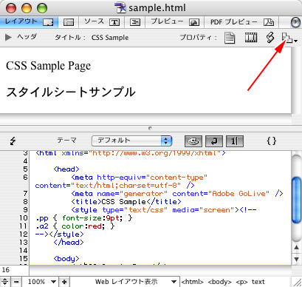Viewport: 302px width, 287px height.
Task: Click the CSS Sample Page text
Action: click(x=48, y=66)
